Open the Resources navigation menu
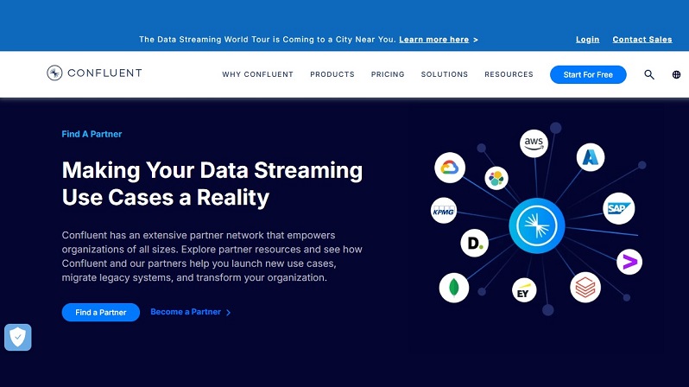Viewport: 689px width, 387px height. 509,74
